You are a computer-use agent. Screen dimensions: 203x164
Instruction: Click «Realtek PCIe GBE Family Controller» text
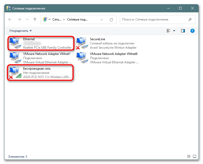pyautogui.click(x=47, y=48)
